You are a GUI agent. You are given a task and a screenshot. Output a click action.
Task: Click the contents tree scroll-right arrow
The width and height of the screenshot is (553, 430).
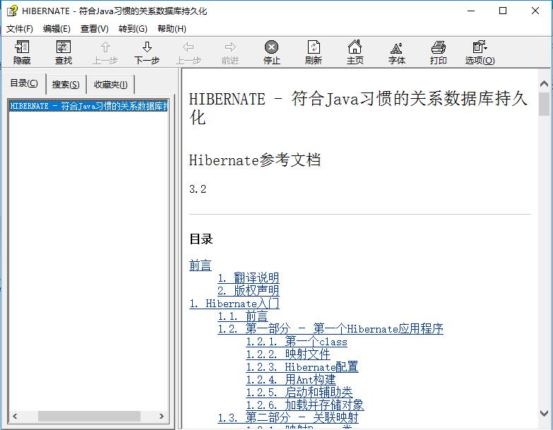pyautogui.click(x=161, y=417)
